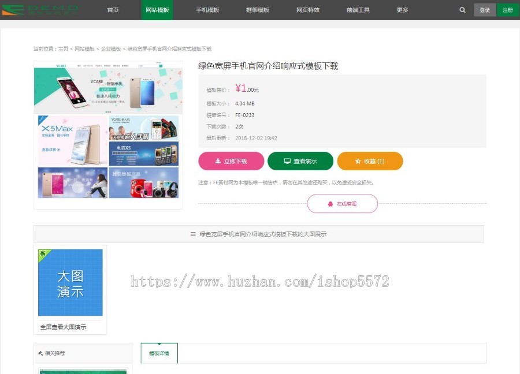Click the download arrow icon on 立即下载 button
Image resolution: width=520 pixels, height=374 pixels.
tap(217, 161)
